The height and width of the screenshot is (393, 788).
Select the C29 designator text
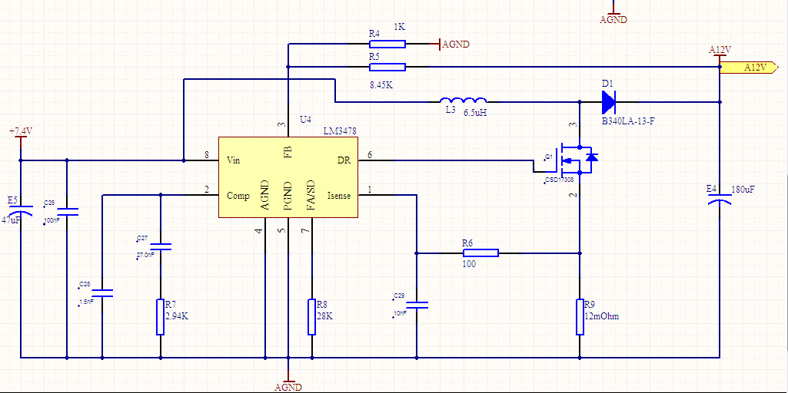(x=399, y=295)
